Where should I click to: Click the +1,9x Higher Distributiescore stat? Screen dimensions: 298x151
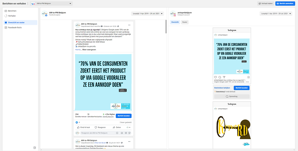tap(109, 116)
